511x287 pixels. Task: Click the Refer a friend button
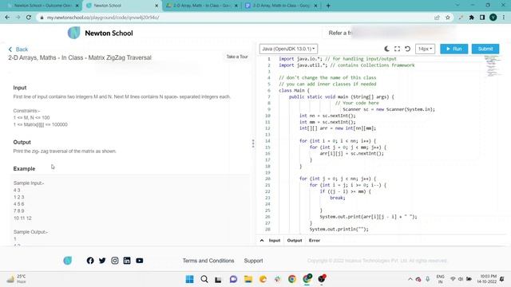[x=340, y=33]
